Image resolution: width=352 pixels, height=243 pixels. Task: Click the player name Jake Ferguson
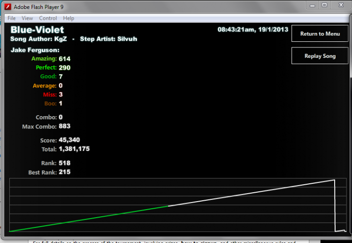click(35, 50)
